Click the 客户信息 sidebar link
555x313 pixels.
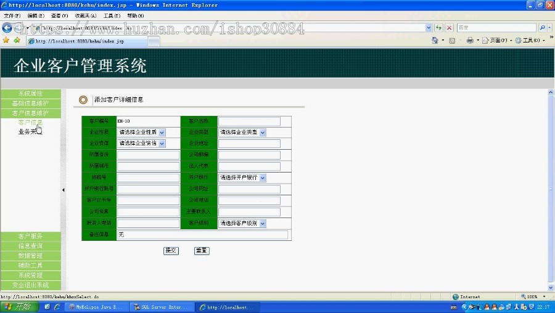(x=30, y=123)
